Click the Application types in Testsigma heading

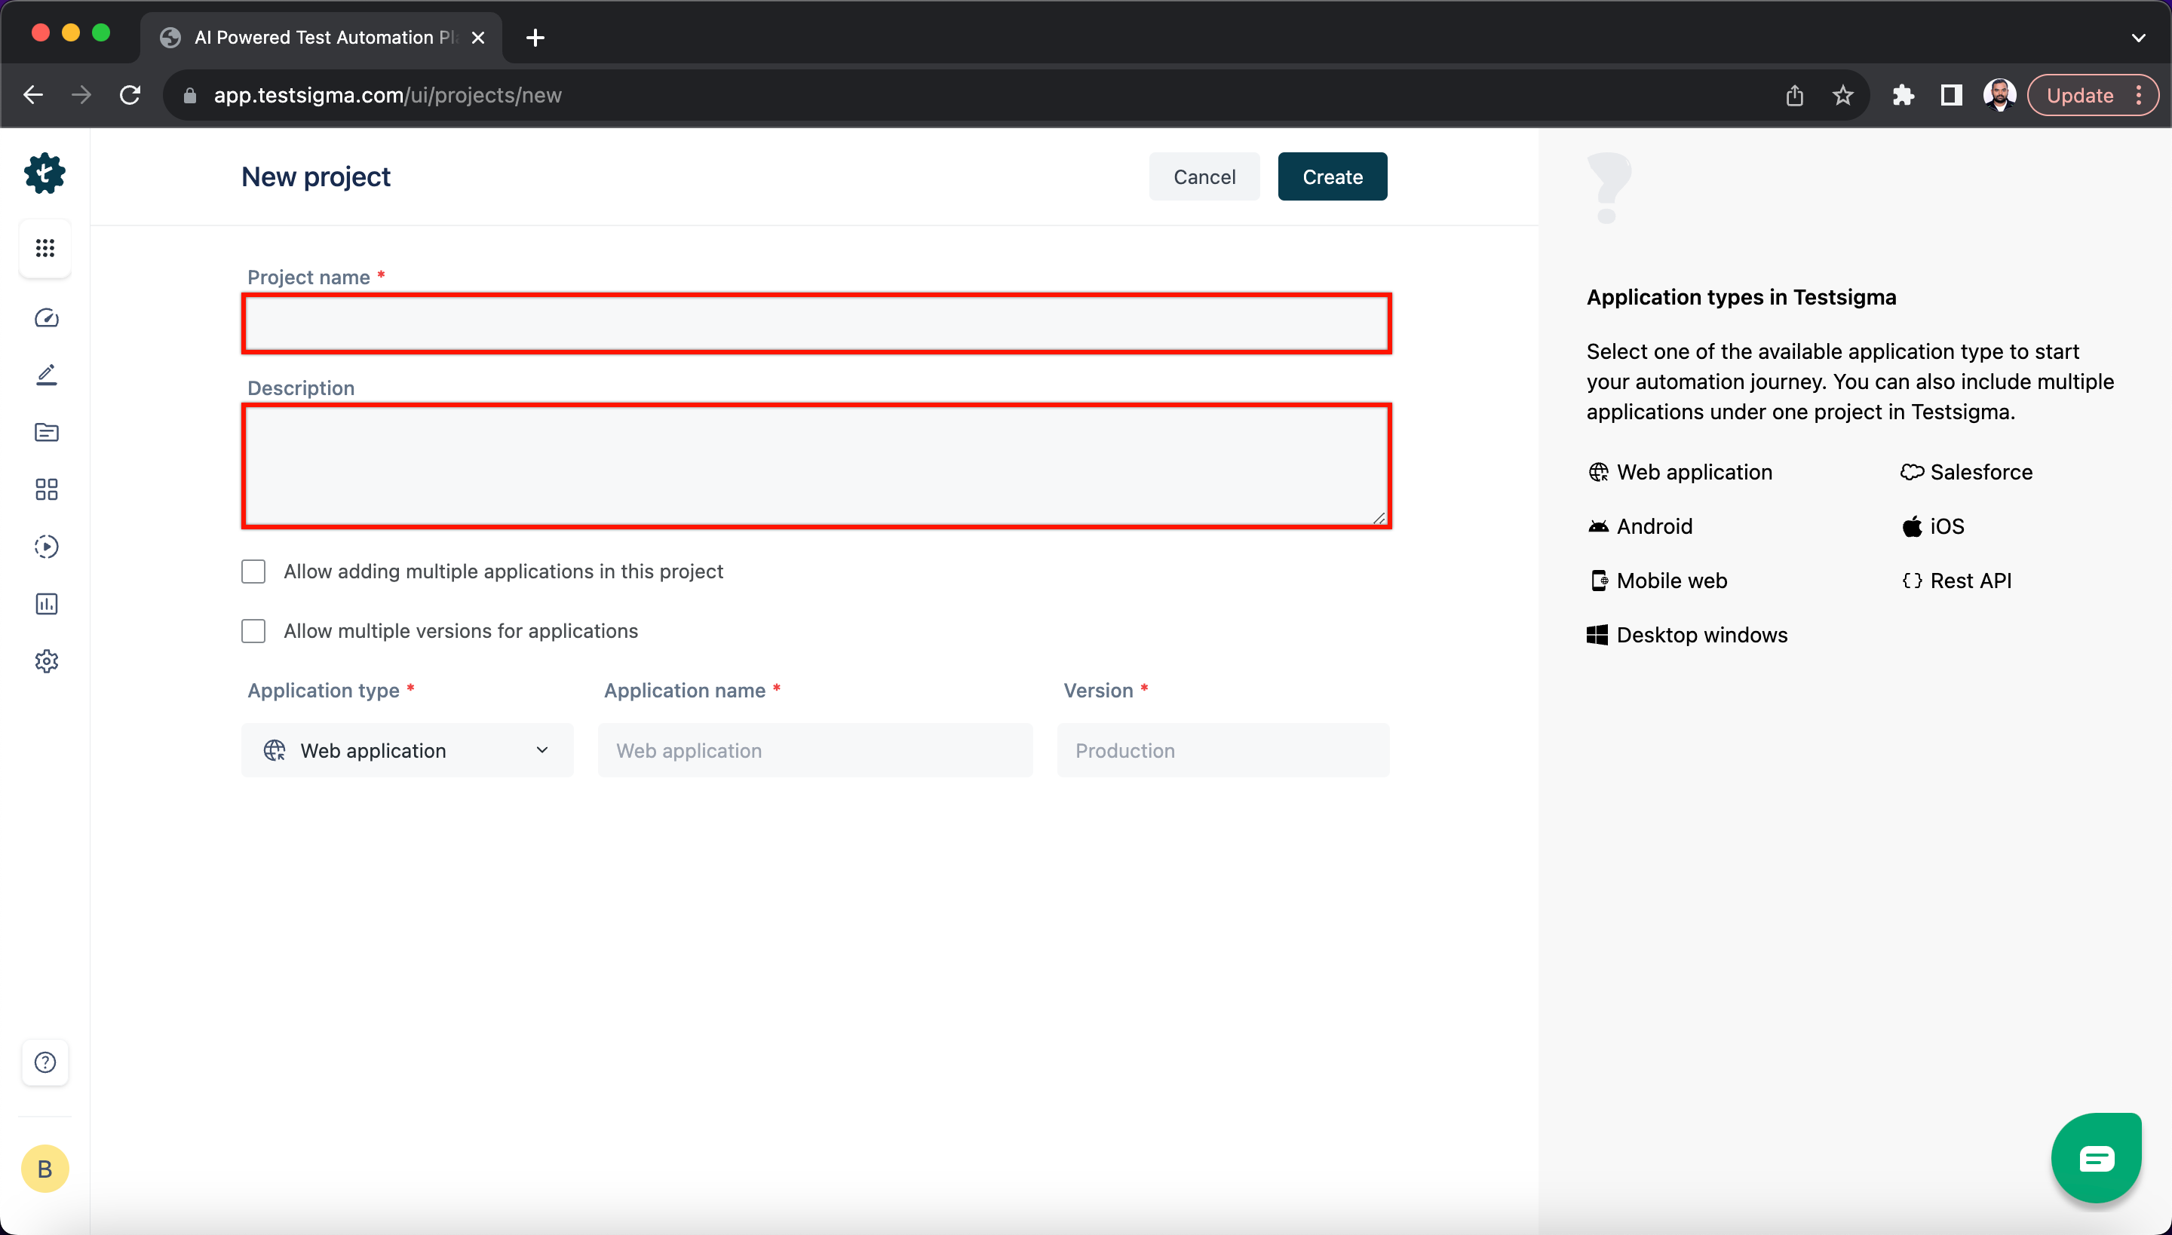(x=1741, y=297)
